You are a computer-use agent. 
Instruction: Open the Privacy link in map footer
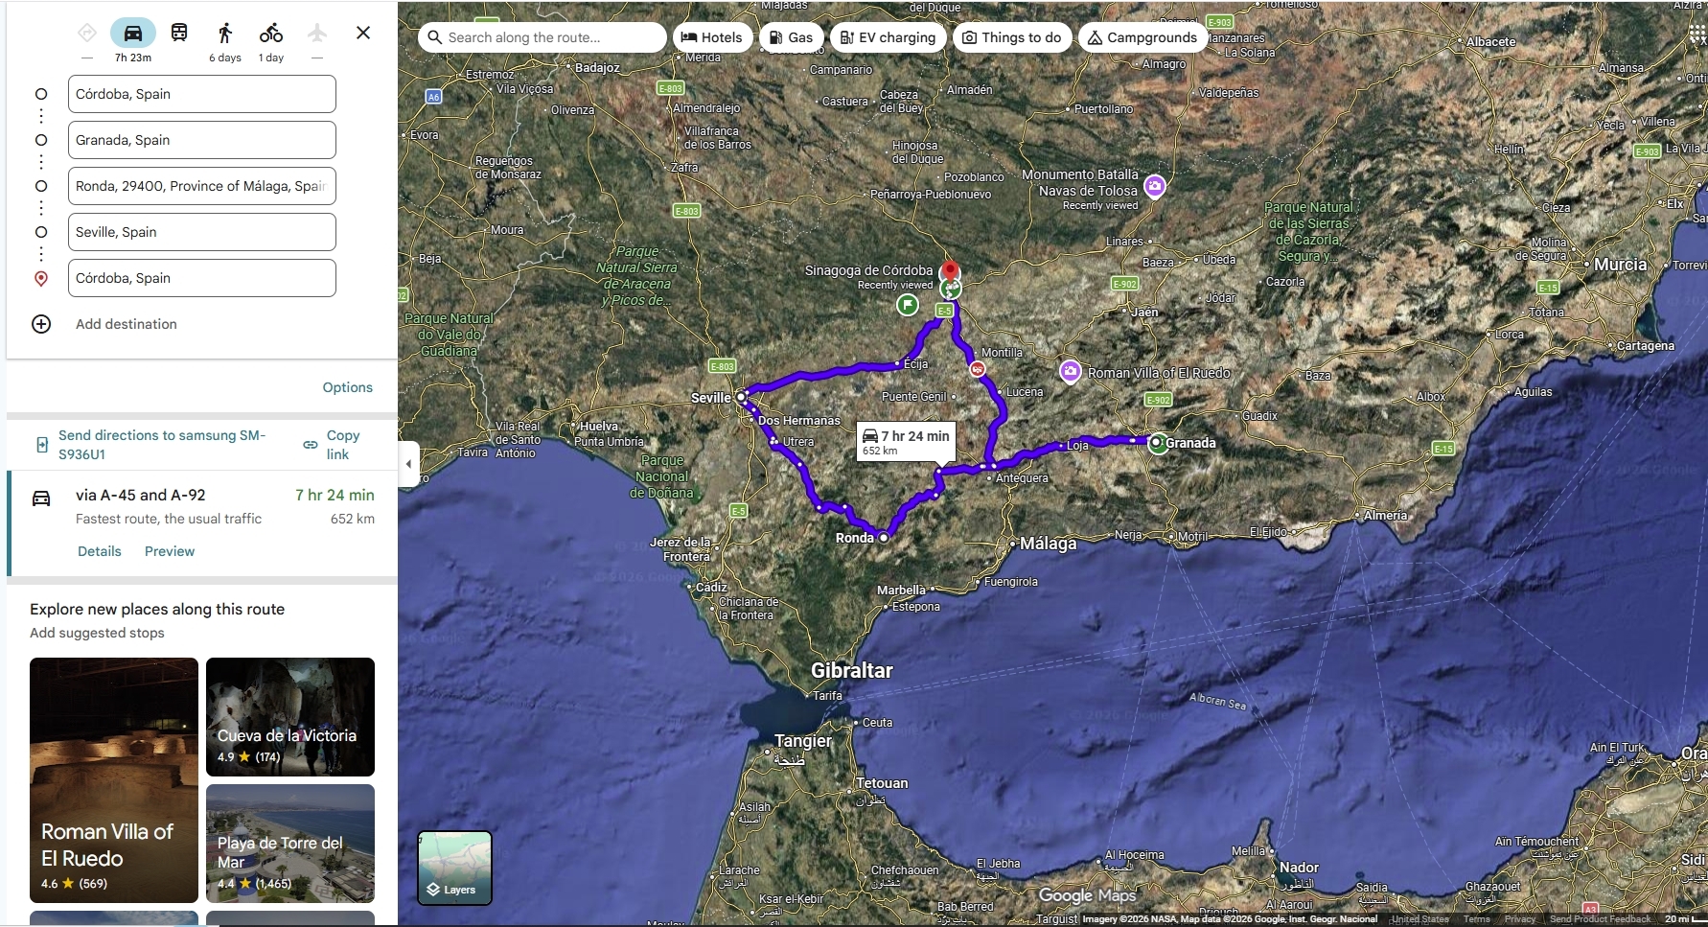point(1520,919)
